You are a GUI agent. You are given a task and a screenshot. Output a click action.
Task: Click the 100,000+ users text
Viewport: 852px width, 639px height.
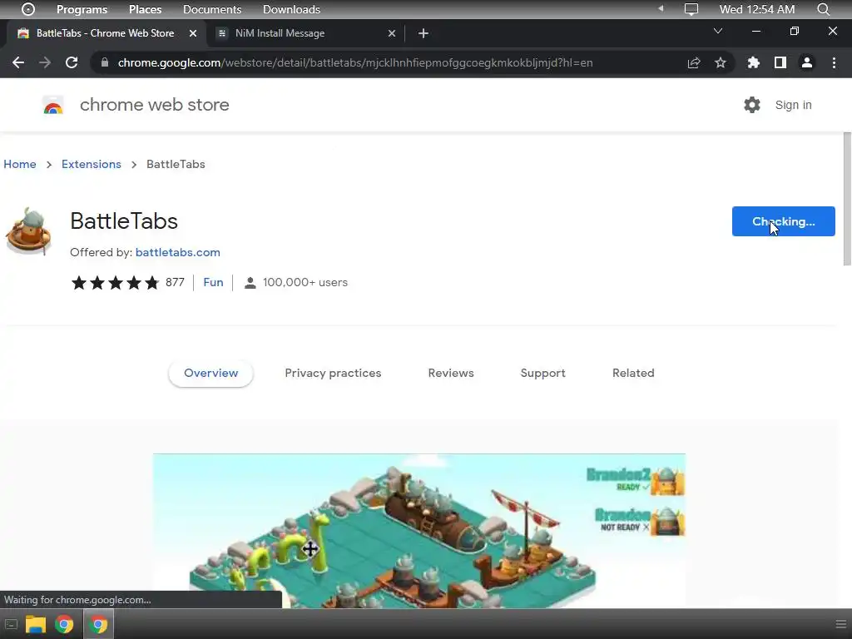coord(305,283)
